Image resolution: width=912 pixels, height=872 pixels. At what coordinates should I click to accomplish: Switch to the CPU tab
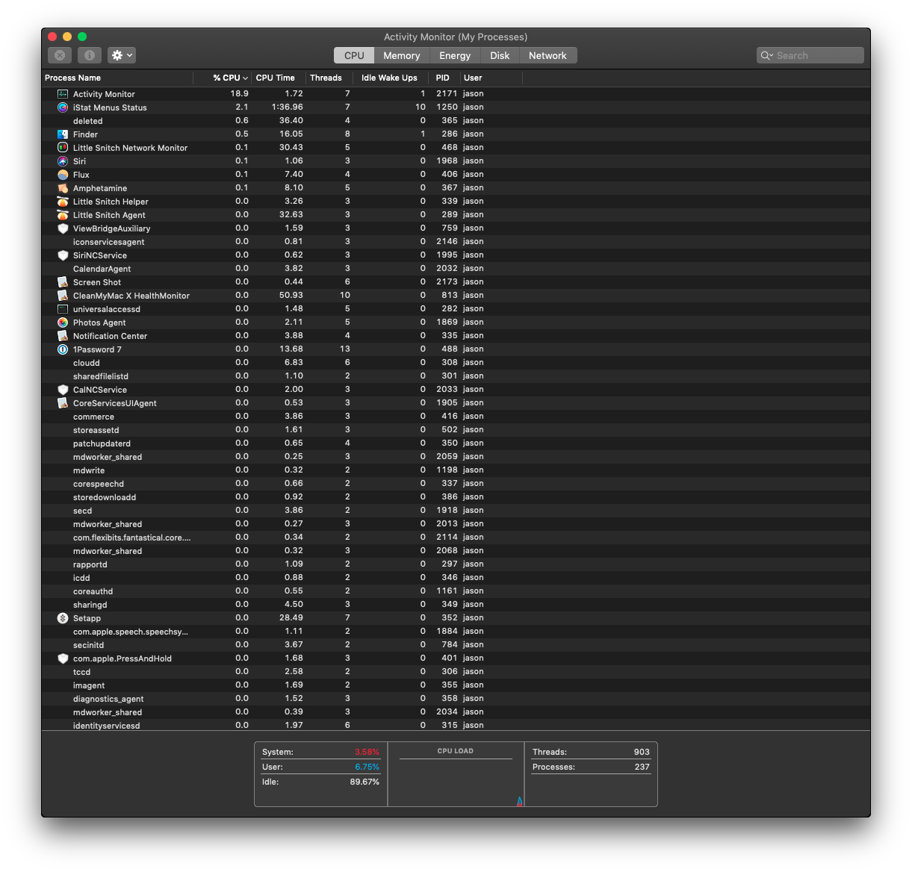click(x=354, y=56)
